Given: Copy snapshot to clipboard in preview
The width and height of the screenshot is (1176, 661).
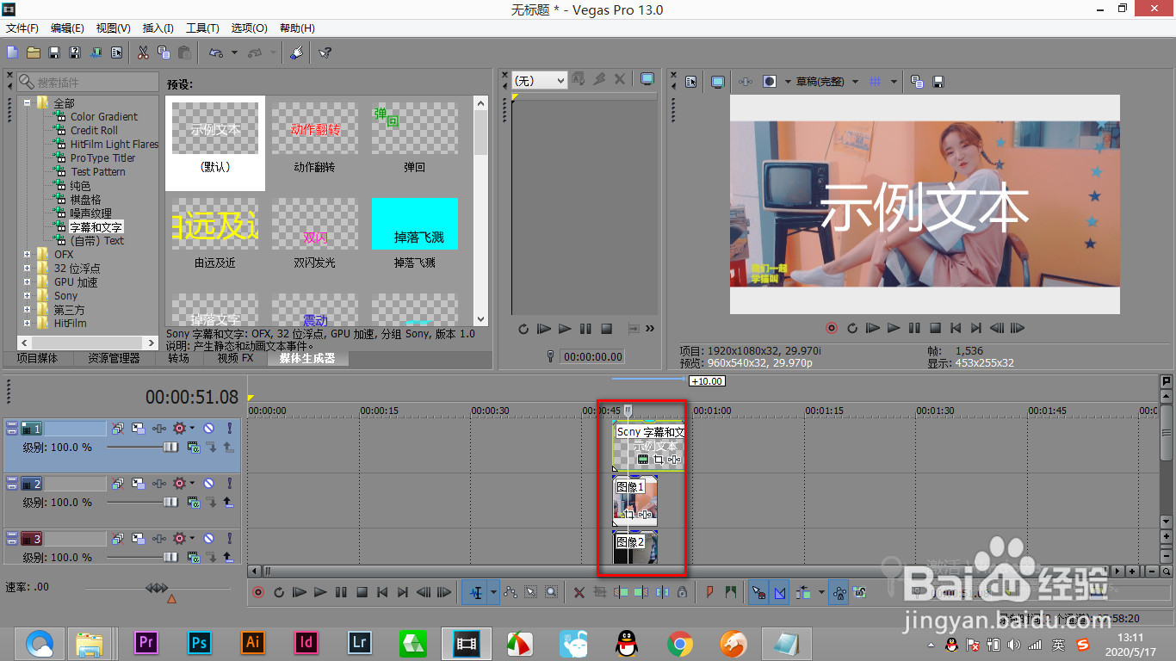Looking at the screenshot, I should point(918,82).
